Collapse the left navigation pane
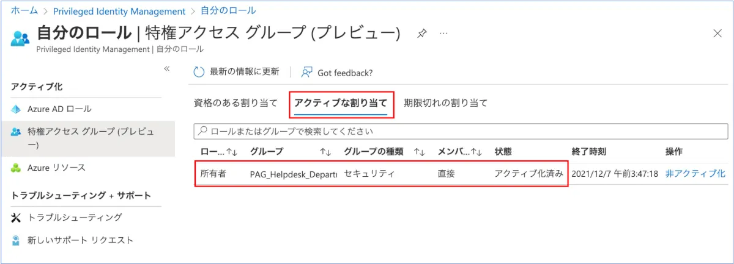The image size is (734, 264). [166, 69]
